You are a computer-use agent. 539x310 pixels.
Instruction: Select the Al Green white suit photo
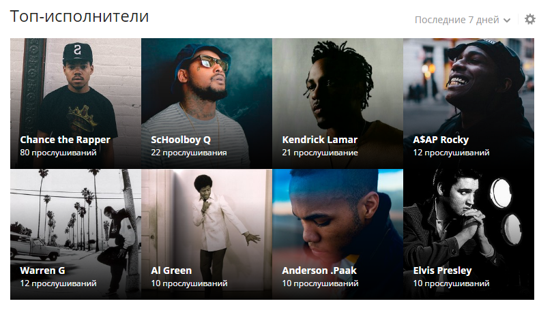pos(207,234)
